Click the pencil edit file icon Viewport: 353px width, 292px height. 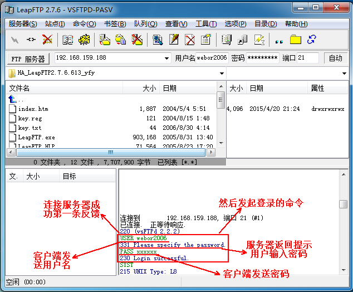(174, 40)
